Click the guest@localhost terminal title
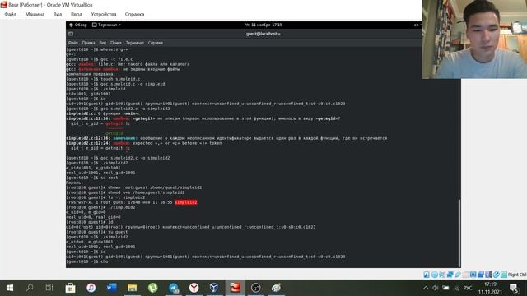Image resolution: width=527 pixels, height=296 pixels. (x=263, y=34)
